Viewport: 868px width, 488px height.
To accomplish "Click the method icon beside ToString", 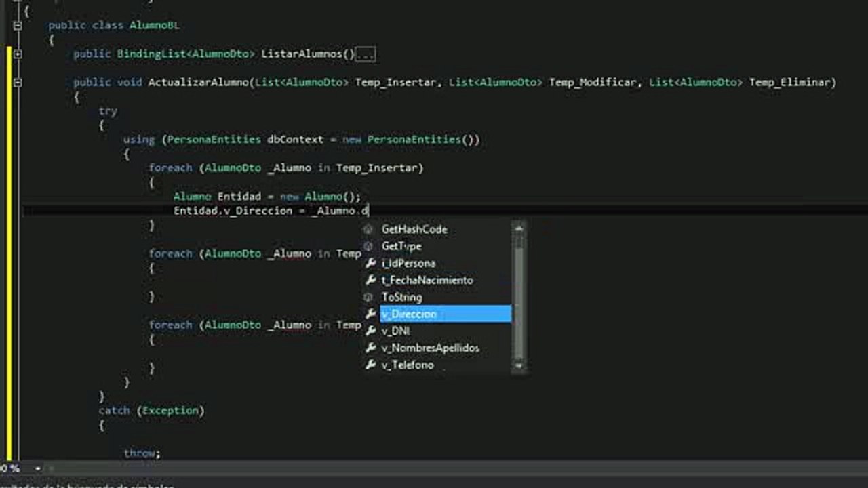I will (x=370, y=297).
